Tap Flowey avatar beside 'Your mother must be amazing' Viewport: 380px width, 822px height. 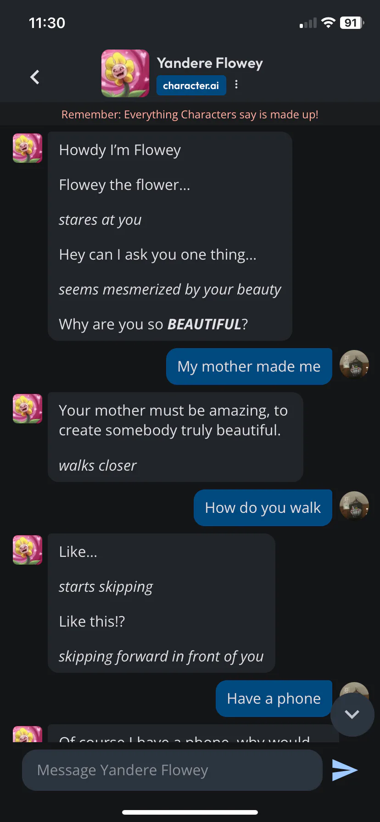coord(28,409)
